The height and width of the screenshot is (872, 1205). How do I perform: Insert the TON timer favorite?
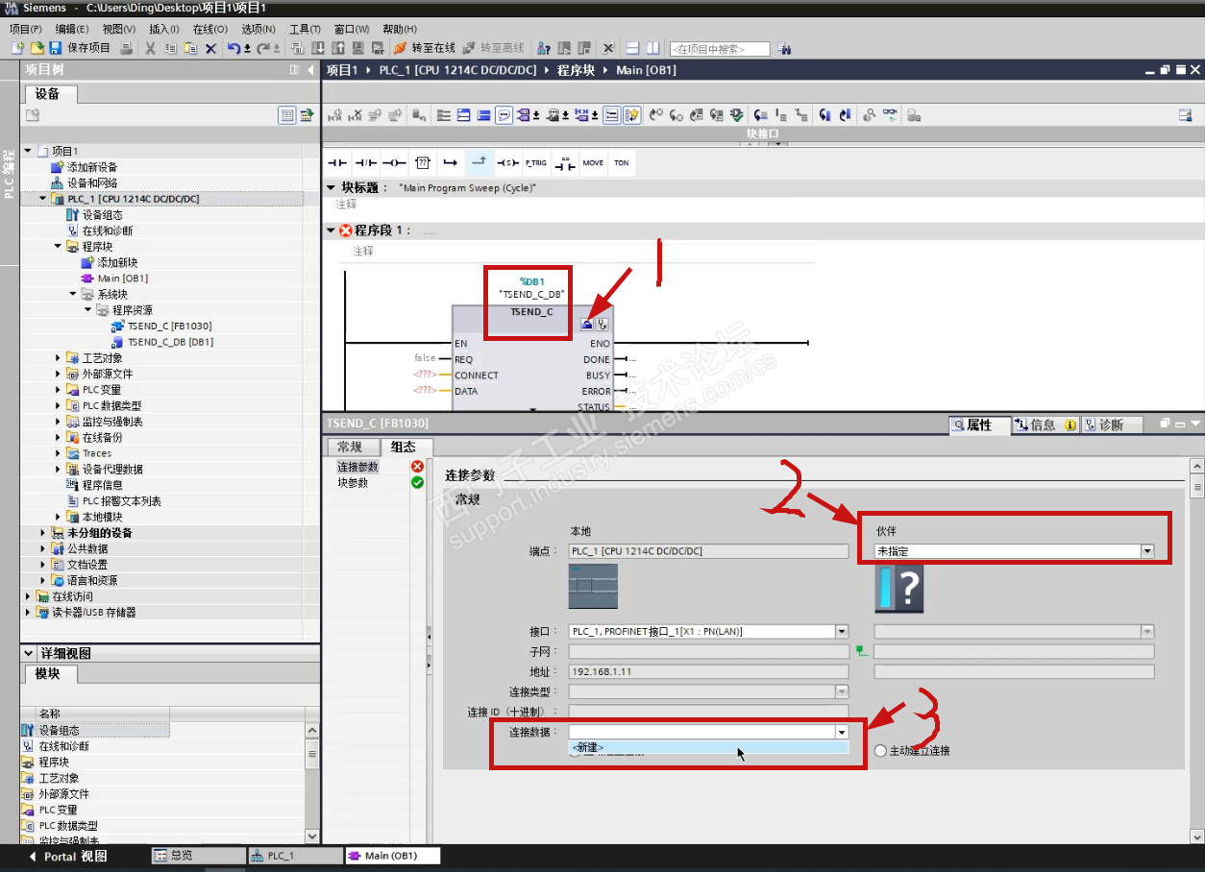tap(622, 162)
